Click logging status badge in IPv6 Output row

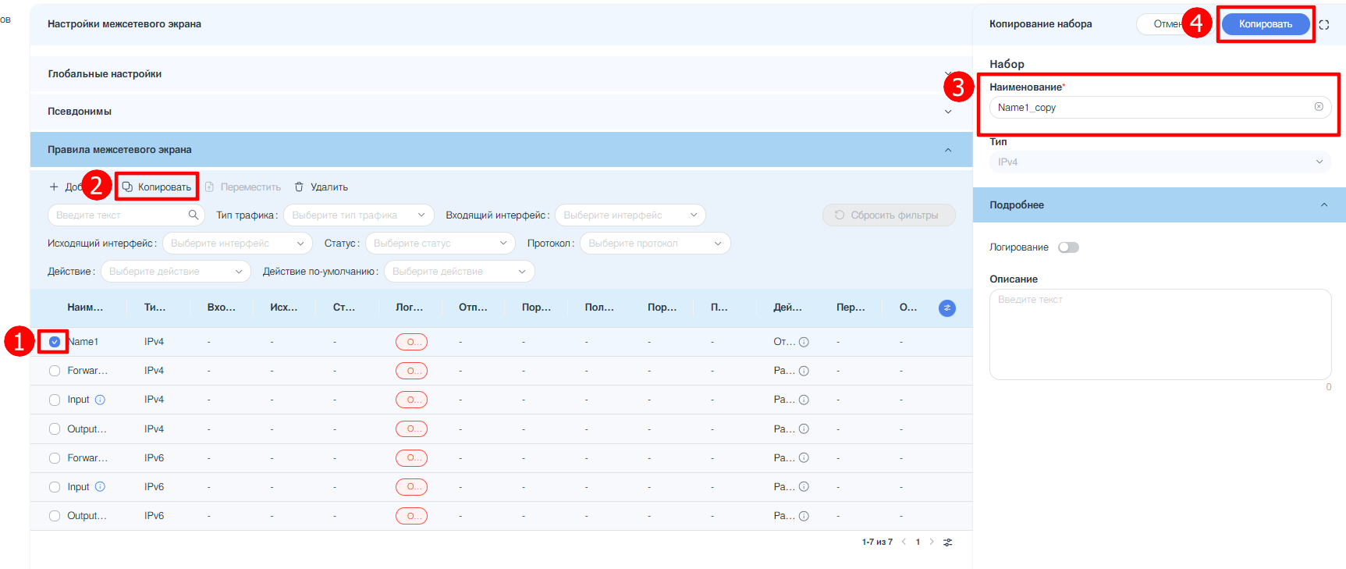(x=411, y=516)
